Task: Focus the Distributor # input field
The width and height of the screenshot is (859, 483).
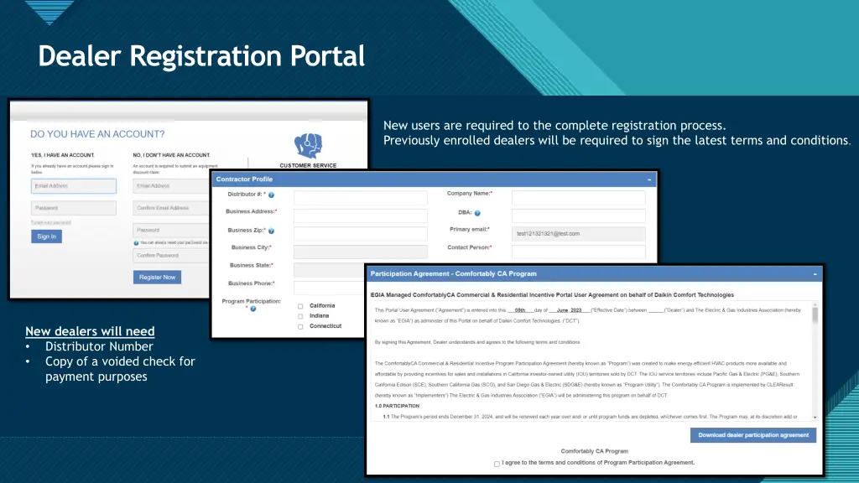Action: (361, 198)
